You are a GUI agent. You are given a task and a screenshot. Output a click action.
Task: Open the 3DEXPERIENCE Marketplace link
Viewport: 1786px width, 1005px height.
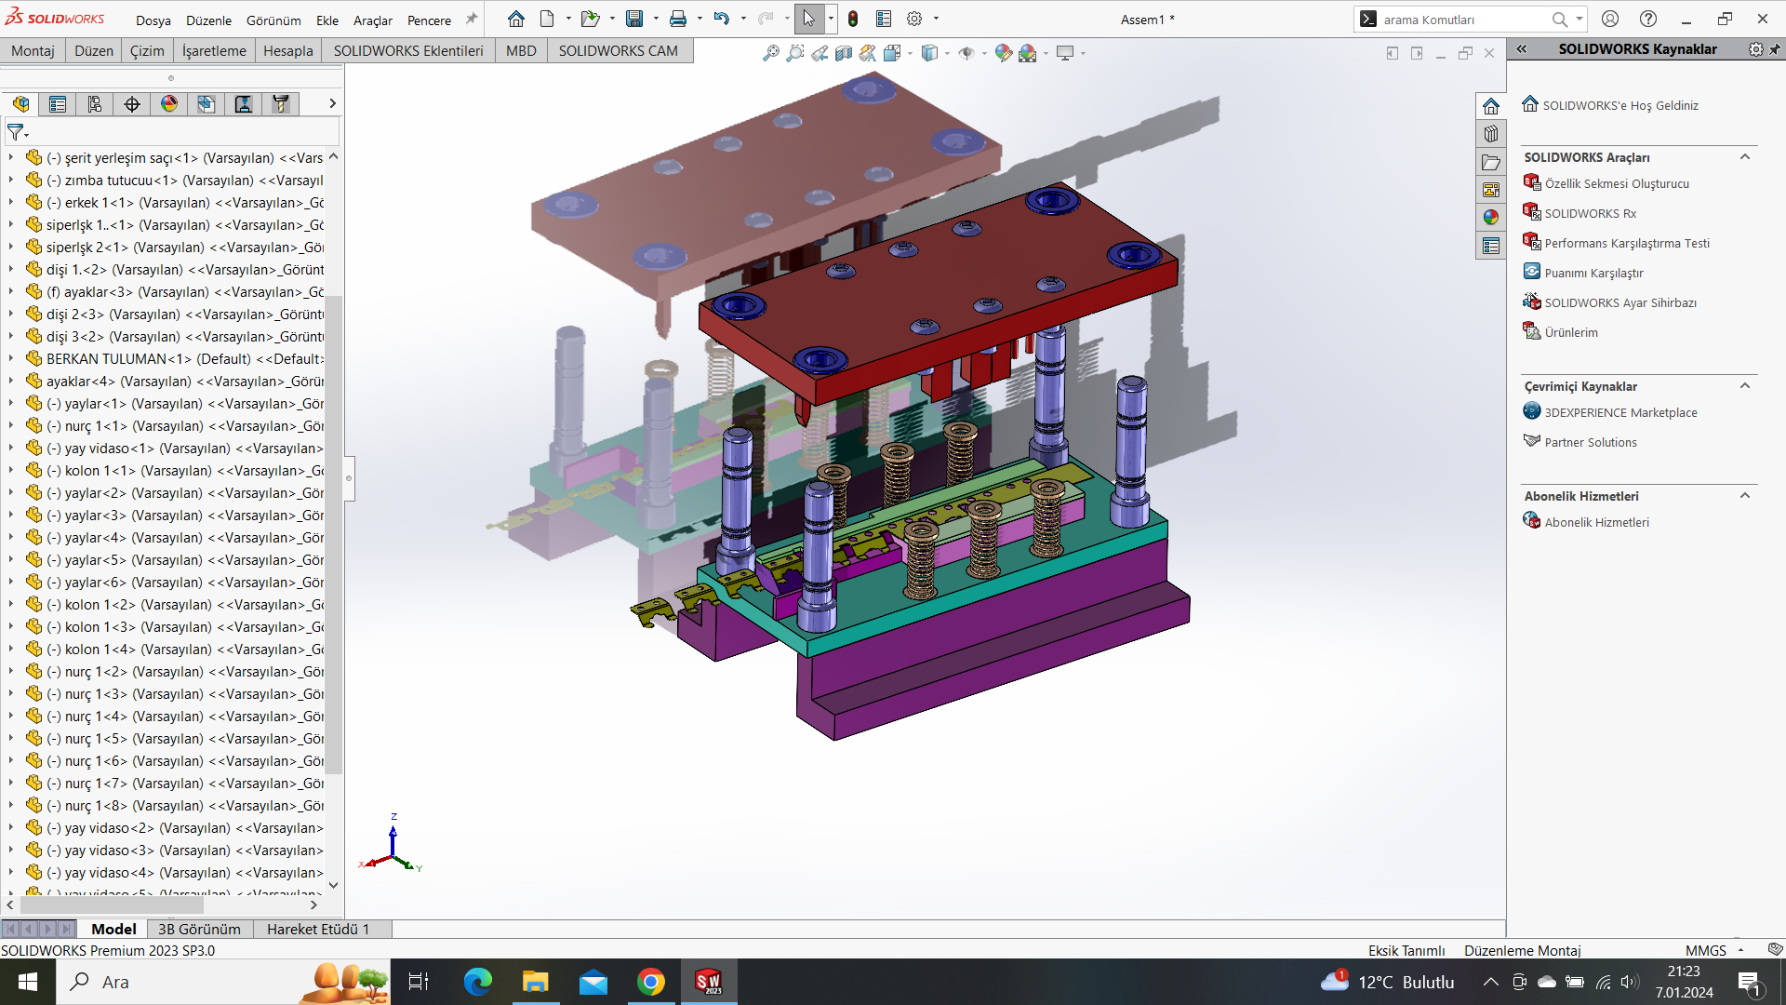pyautogui.click(x=1620, y=412)
